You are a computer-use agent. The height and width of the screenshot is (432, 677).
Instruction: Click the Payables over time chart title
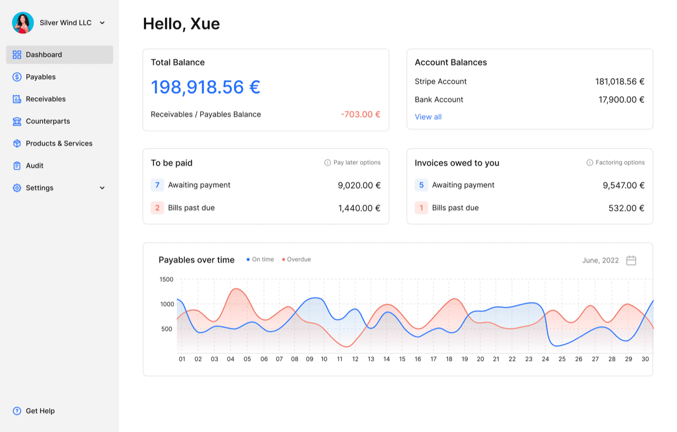pyautogui.click(x=197, y=260)
